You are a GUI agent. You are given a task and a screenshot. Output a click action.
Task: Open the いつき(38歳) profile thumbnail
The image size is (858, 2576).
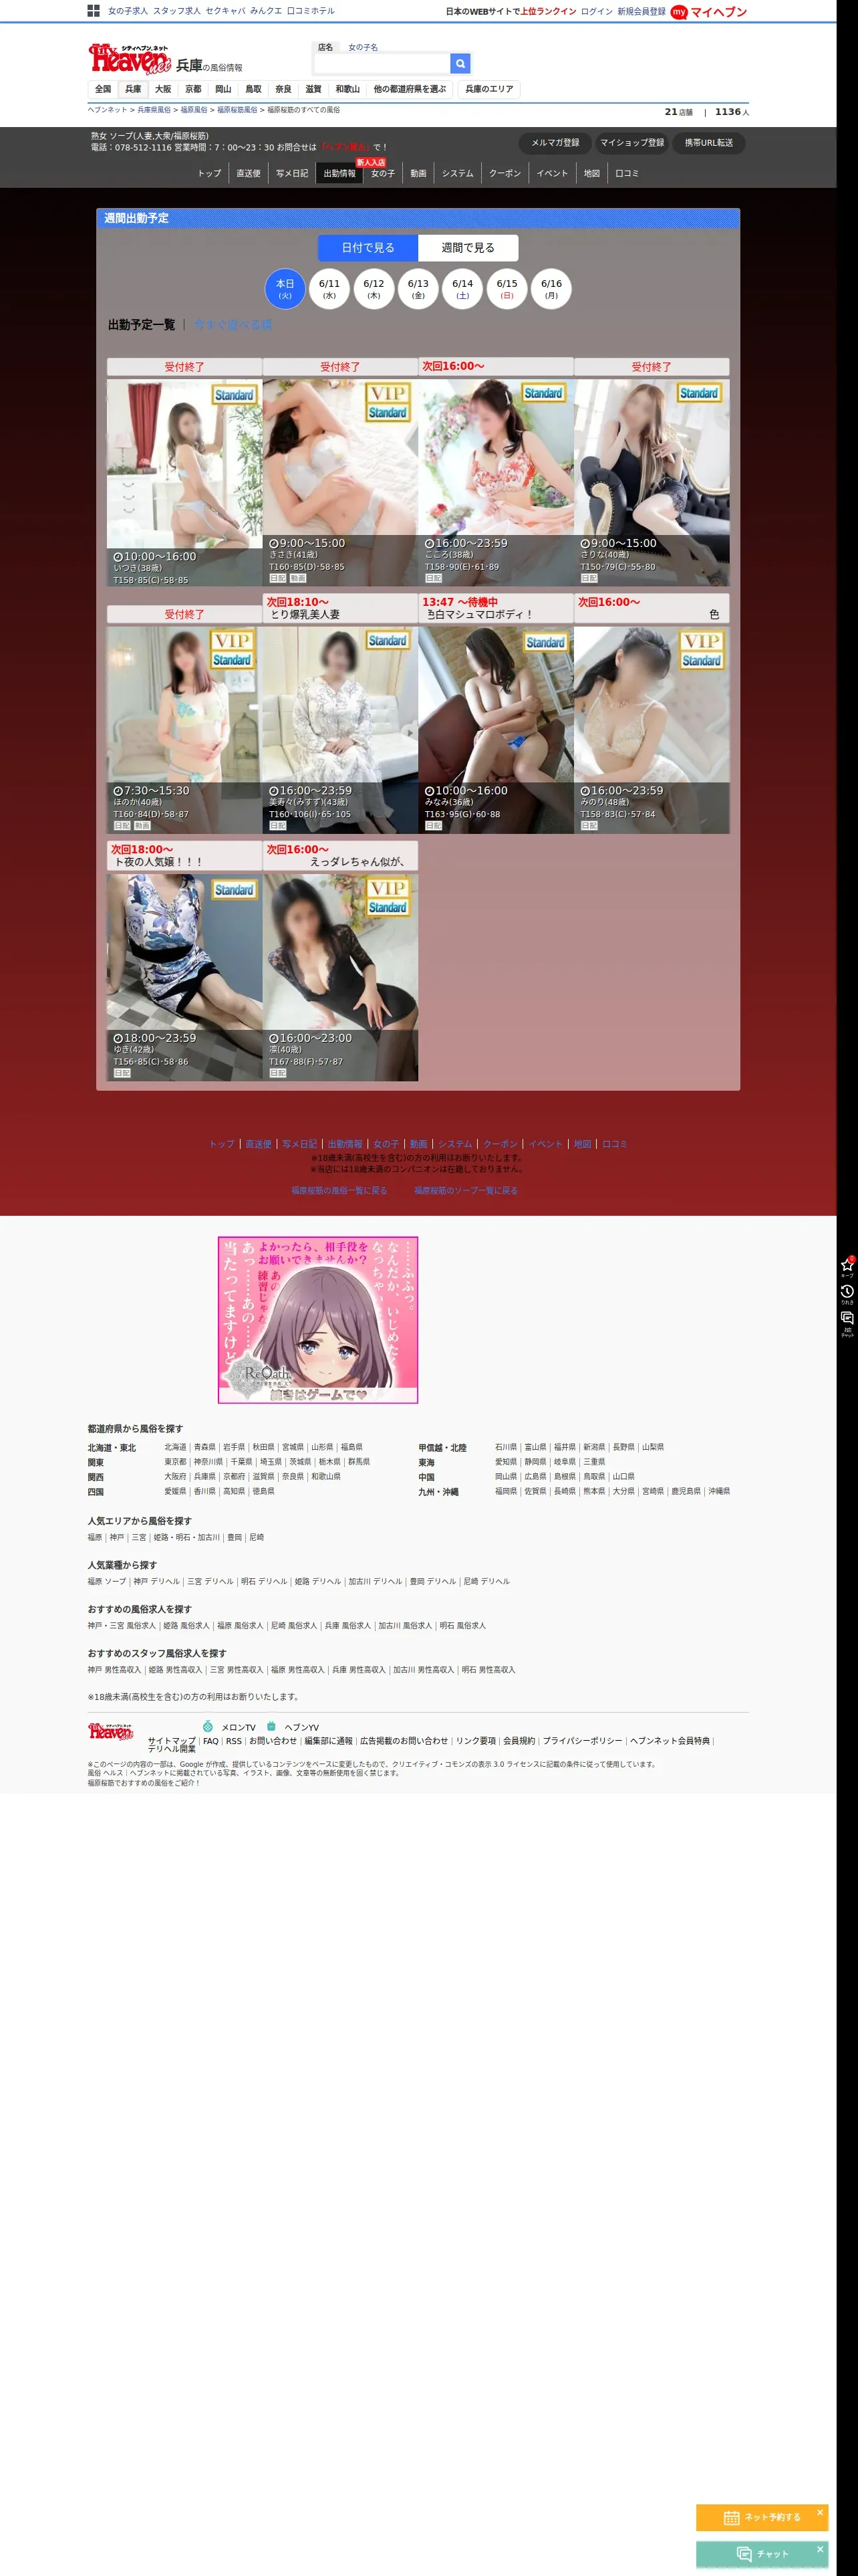click(185, 482)
